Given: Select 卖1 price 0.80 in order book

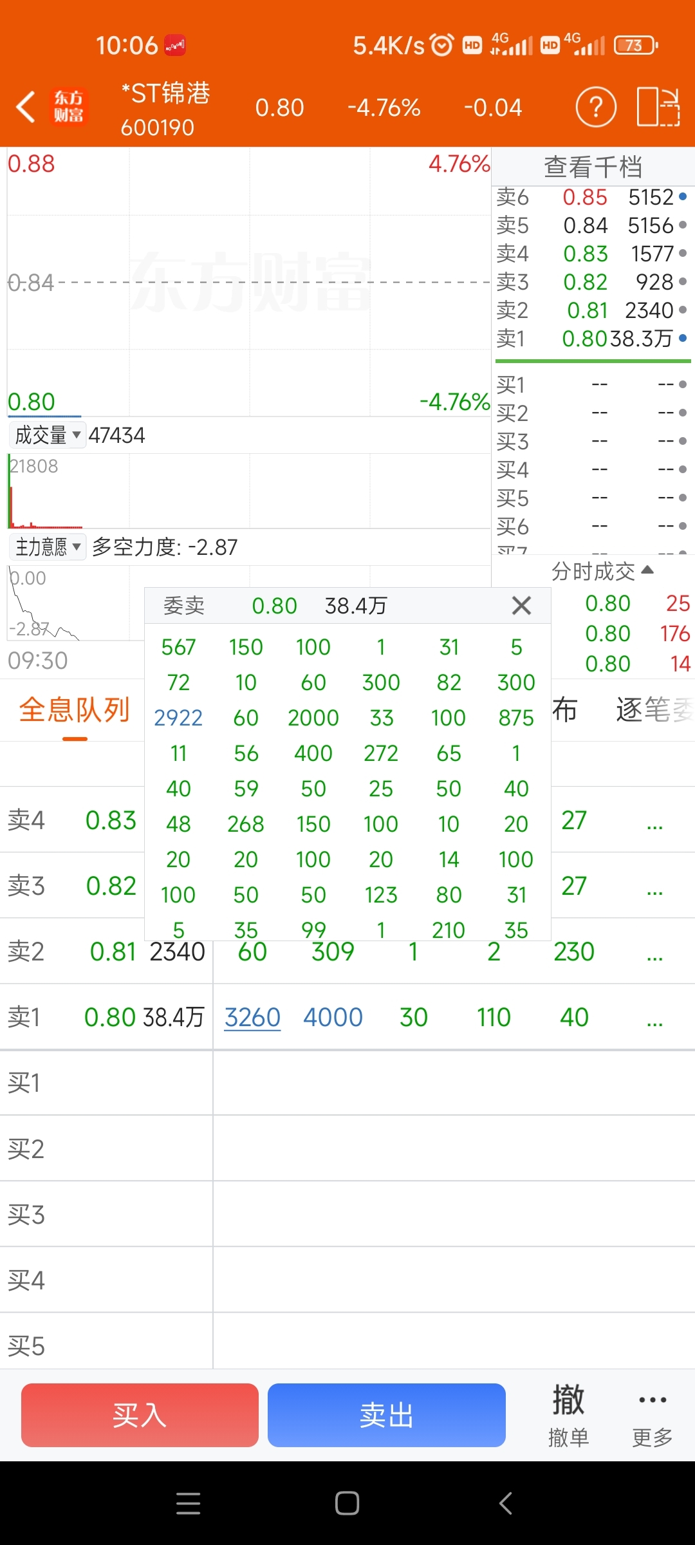Looking at the screenshot, I should (x=584, y=339).
